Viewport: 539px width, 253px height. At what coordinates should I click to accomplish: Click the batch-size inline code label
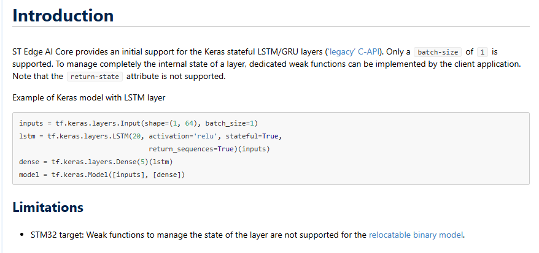click(438, 53)
